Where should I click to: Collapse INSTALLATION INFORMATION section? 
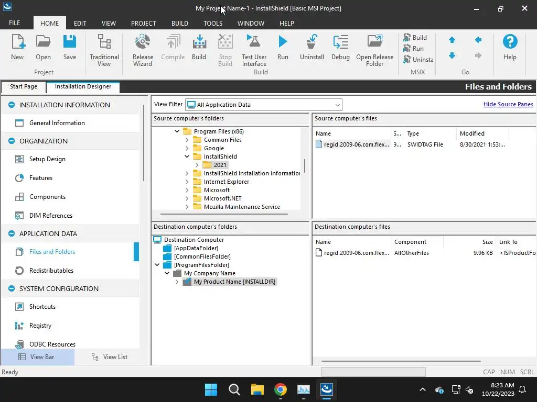(x=12, y=105)
